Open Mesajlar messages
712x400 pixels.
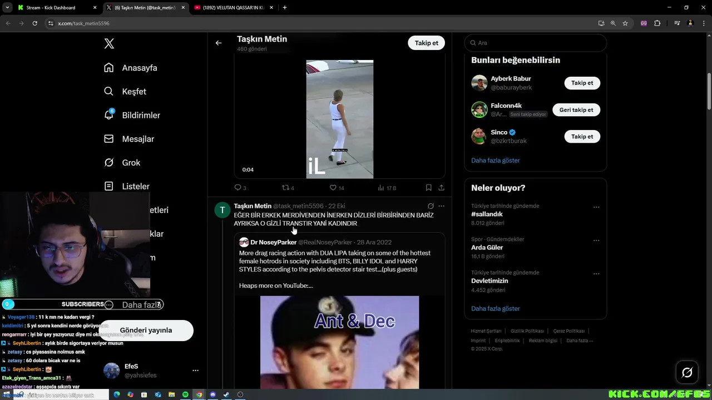point(129,139)
